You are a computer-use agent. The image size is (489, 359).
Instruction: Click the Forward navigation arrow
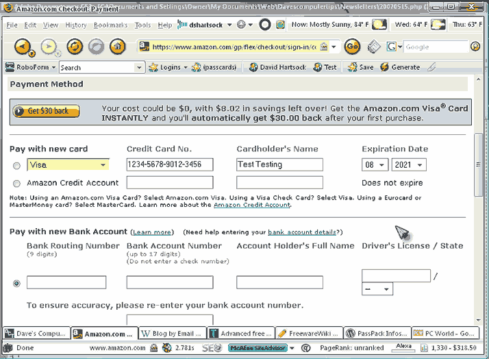pyautogui.click(x=49, y=47)
